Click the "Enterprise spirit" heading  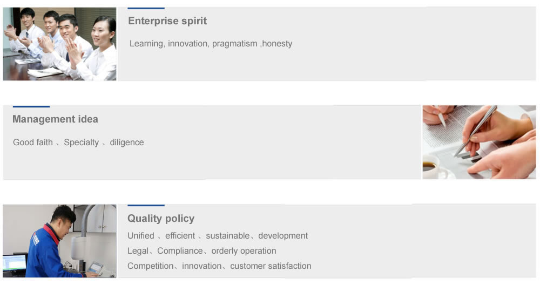(x=167, y=21)
